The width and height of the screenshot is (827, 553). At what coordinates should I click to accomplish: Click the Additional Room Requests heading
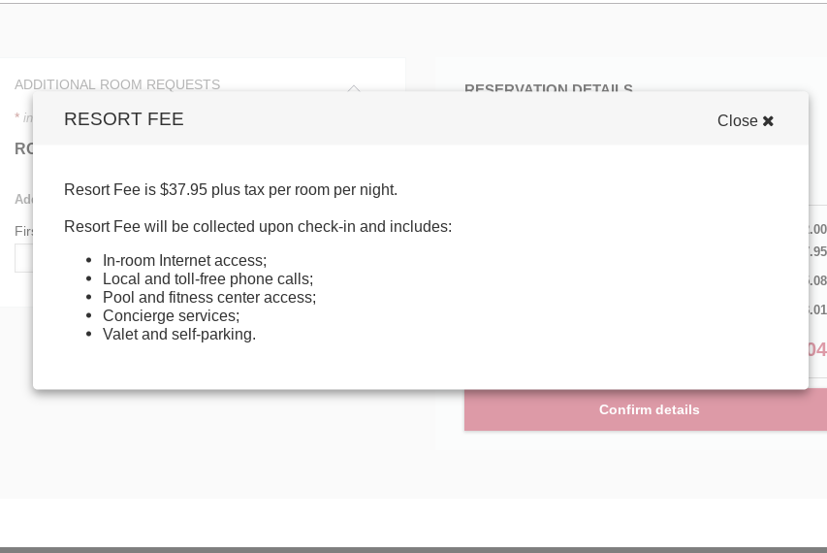[117, 84]
